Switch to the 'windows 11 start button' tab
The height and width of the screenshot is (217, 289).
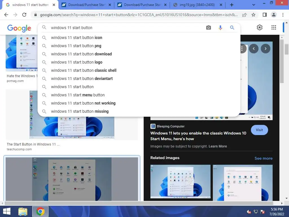pos(30,5)
